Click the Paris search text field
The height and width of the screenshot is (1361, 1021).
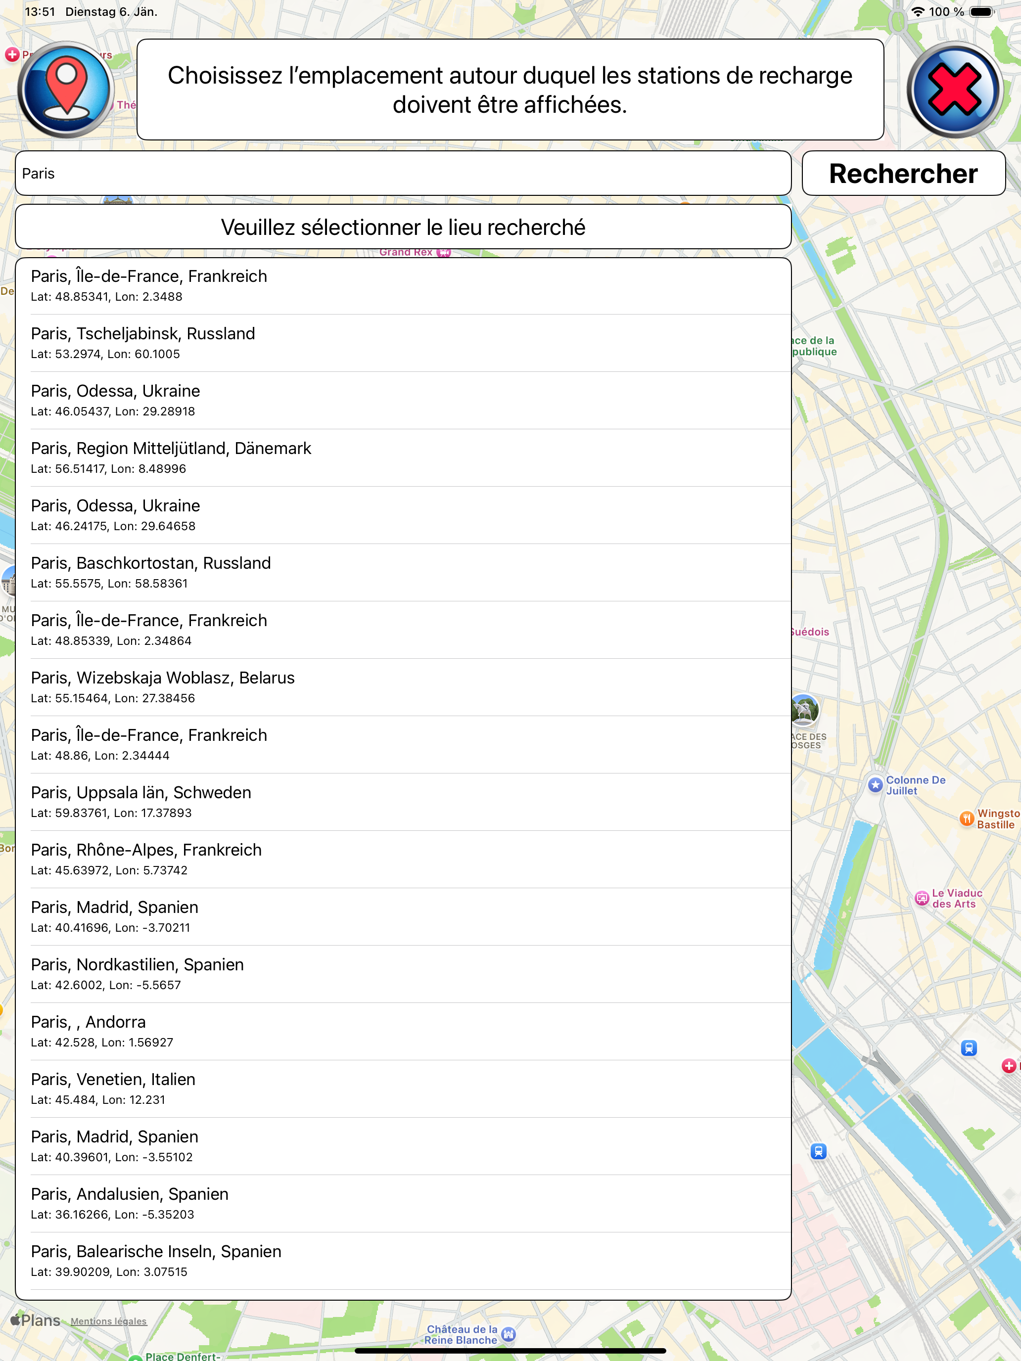[403, 174]
